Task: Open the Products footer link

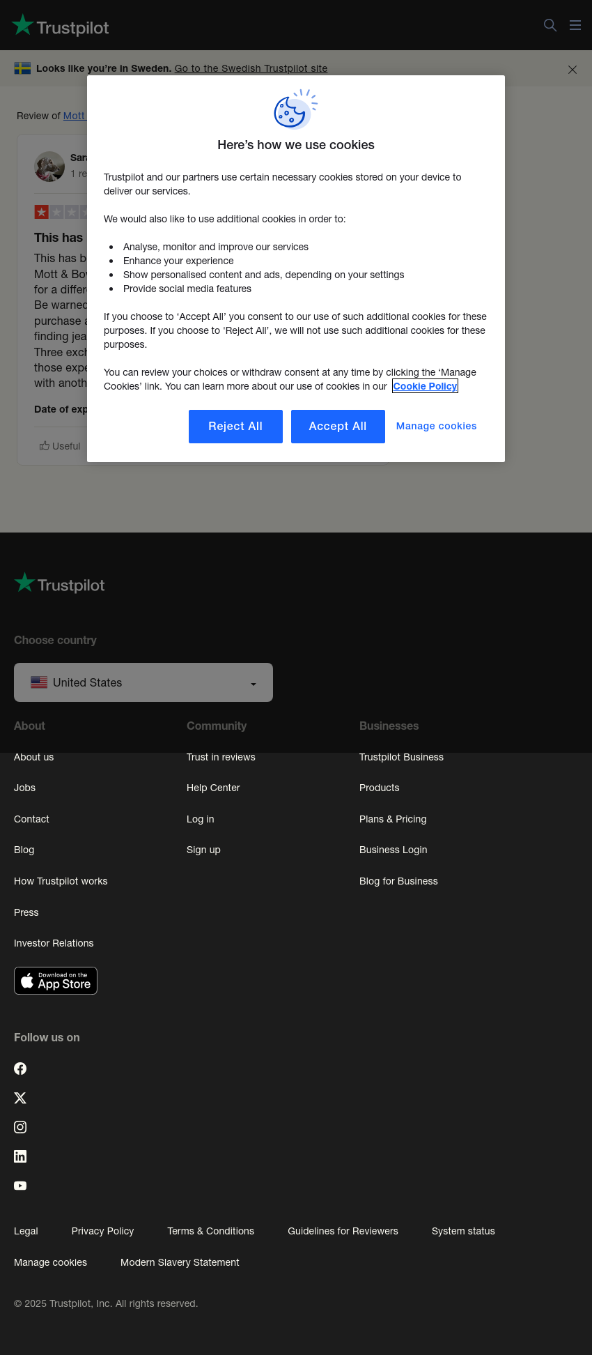Action: click(x=379, y=788)
